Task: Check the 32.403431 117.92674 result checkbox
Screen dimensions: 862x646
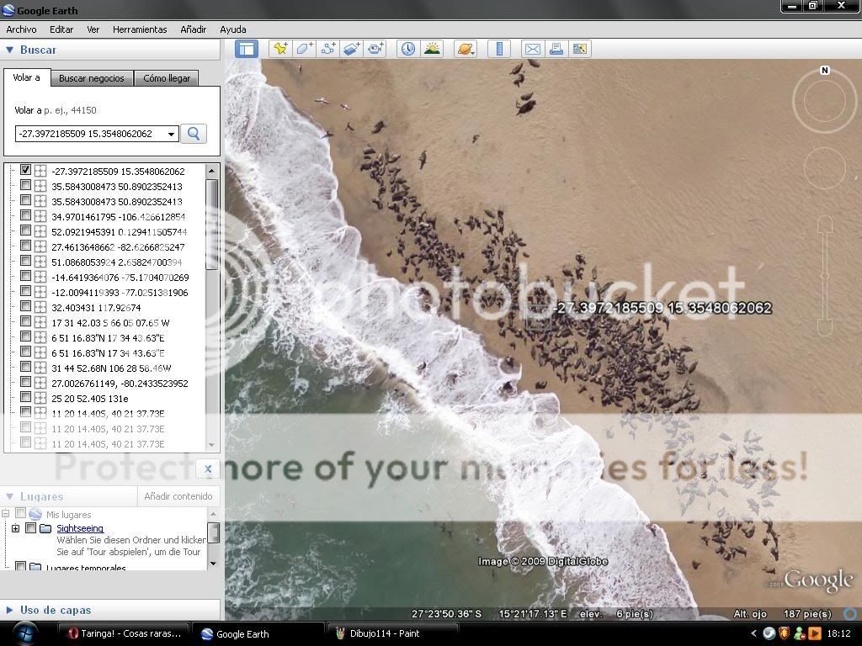Action: click(25, 306)
